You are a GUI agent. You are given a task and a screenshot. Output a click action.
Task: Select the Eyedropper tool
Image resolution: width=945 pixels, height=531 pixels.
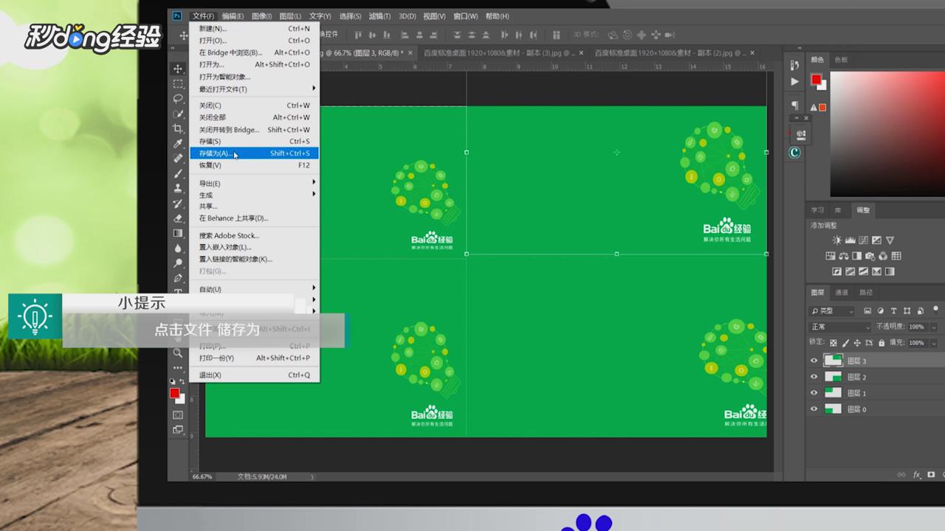(x=178, y=143)
